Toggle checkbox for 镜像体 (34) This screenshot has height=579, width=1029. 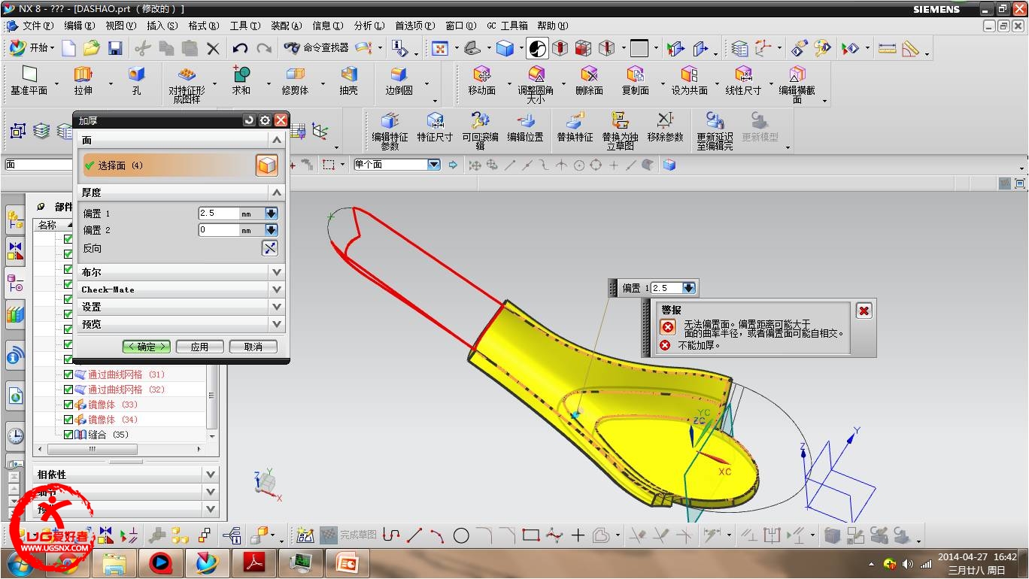pyautogui.click(x=68, y=420)
